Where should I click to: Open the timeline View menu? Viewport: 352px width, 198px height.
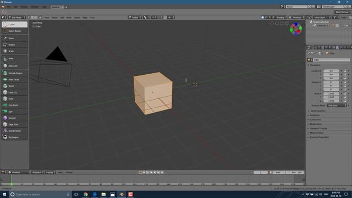tap(60, 172)
